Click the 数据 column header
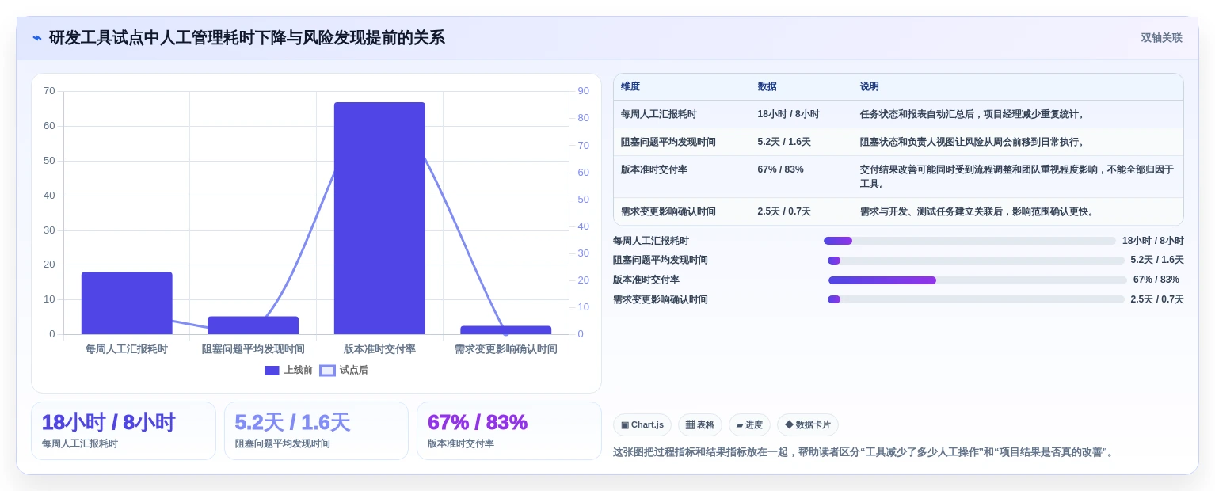The image size is (1215, 491). (767, 87)
